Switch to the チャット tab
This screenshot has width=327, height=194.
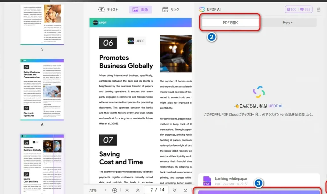(287, 23)
